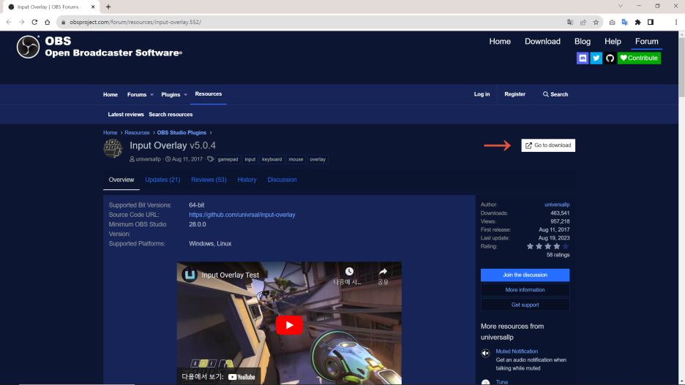685x385 pixels.
Task: Open Muted Notification resource link
Action: [x=517, y=351]
